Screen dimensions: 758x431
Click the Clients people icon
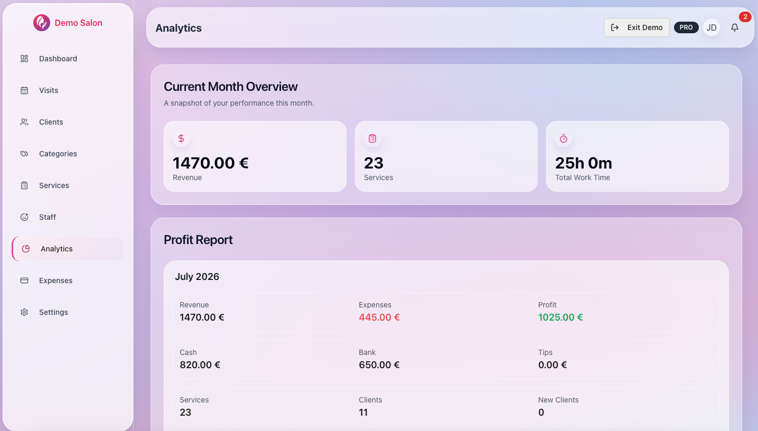coord(24,122)
